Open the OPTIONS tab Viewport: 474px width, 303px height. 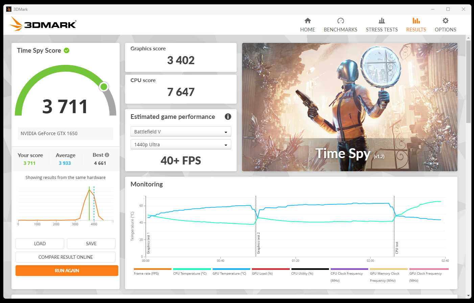445,25
